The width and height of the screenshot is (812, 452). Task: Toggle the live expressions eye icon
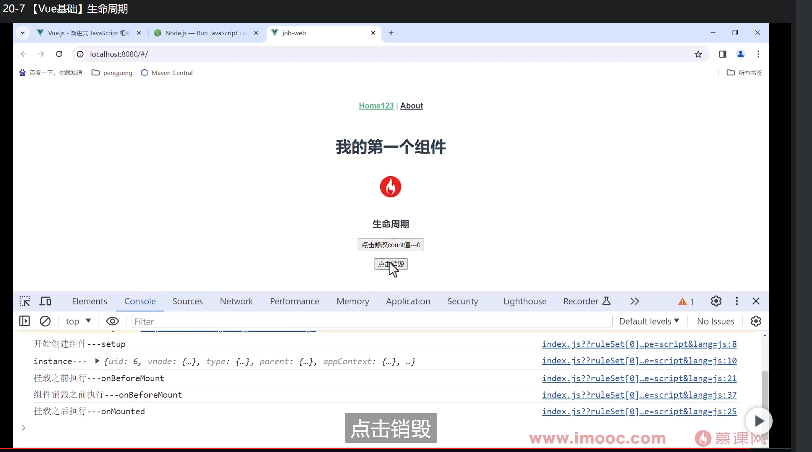[x=112, y=321]
